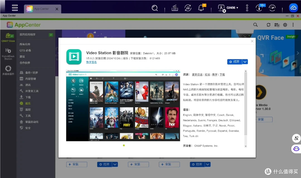301x178 pixels.
Task: Open the Gf456 user account menu
Action: click(x=229, y=8)
